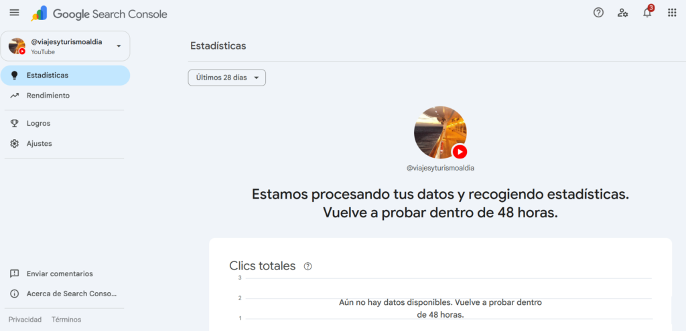686x331 pixels.
Task: Click the trophy icon for Logros
Action: pos(15,123)
